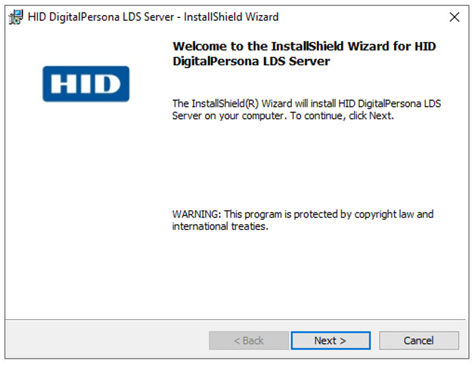Click the blank area below the HID logo
This screenshot has width=472, height=365.
[x=86, y=215]
